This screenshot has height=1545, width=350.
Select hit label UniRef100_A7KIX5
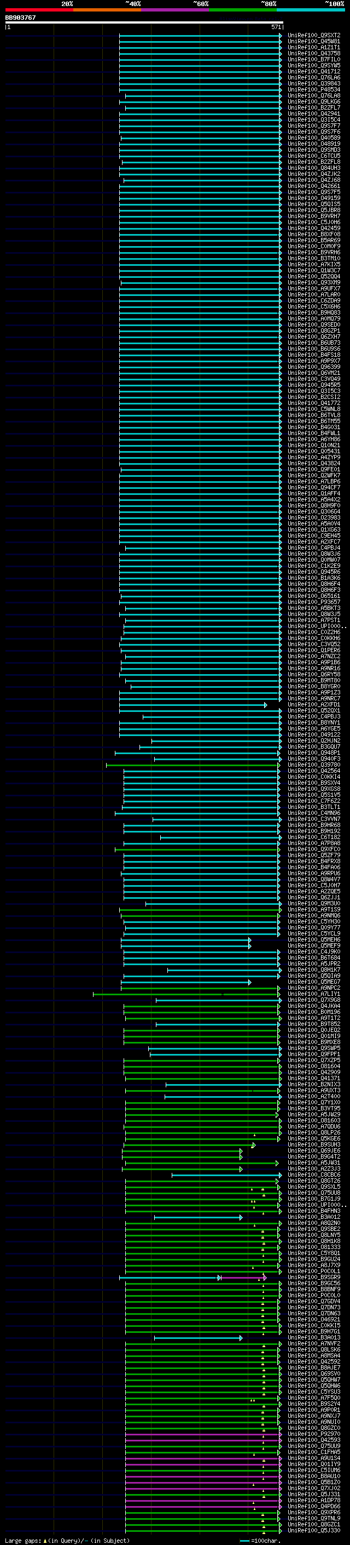coord(314,265)
